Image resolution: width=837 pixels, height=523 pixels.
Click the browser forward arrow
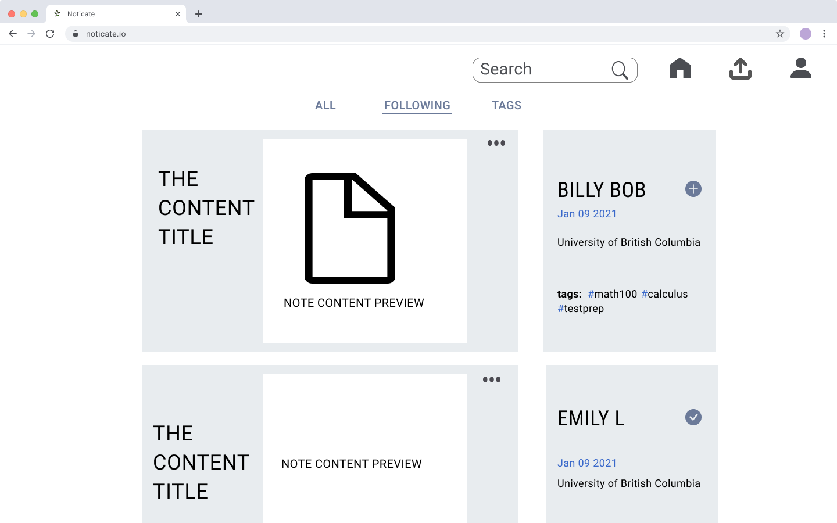click(x=31, y=34)
